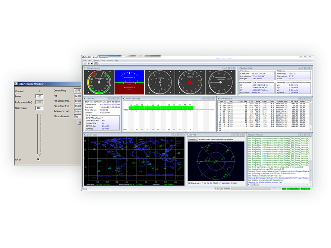Click the Vehicle Dynamics panel title icon
Viewport: 331px width, 248px height.
pyautogui.click(x=85, y=69)
